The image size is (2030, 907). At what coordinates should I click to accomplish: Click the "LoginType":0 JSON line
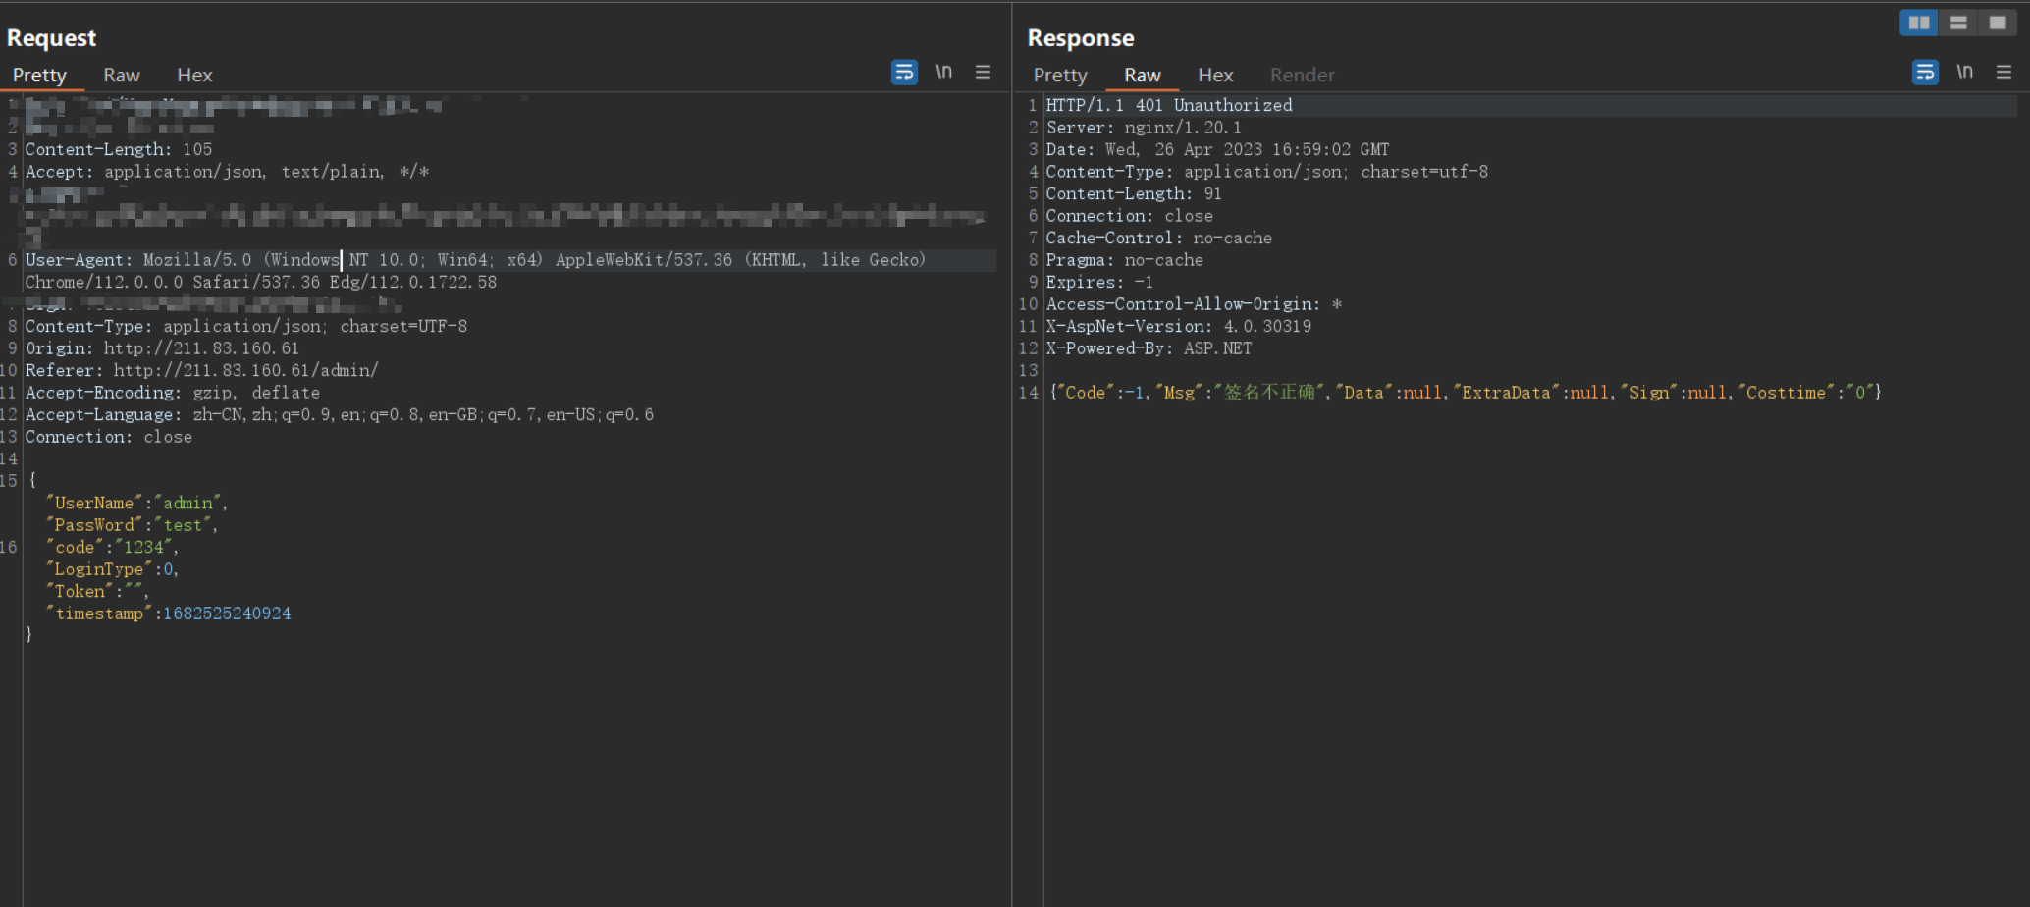tap(112, 569)
